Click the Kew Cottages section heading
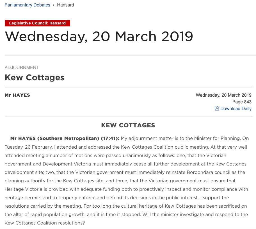The image size is (256, 229). click(x=34, y=78)
